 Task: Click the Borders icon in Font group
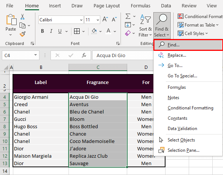77,31
